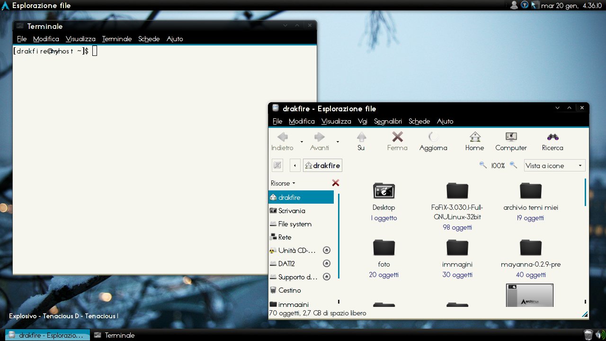Show hidden path buttons with left arrow
606x341 pixels.
point(295,165)
